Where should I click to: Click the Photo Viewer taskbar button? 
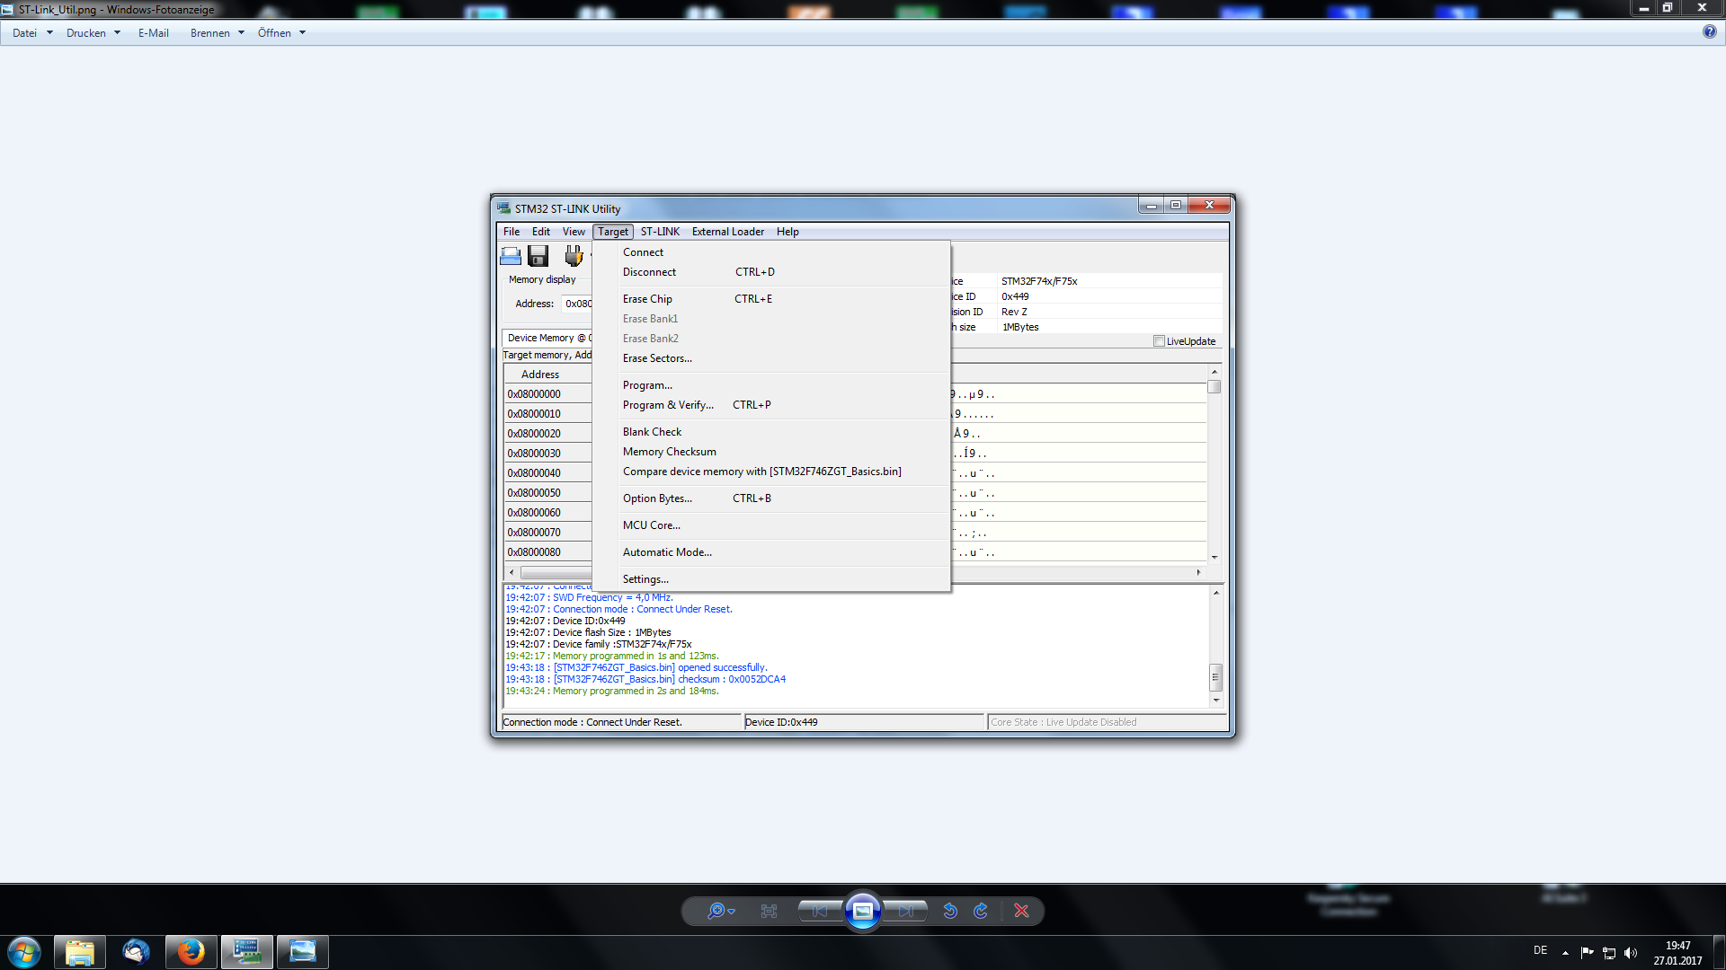click(x=302, y=952)
